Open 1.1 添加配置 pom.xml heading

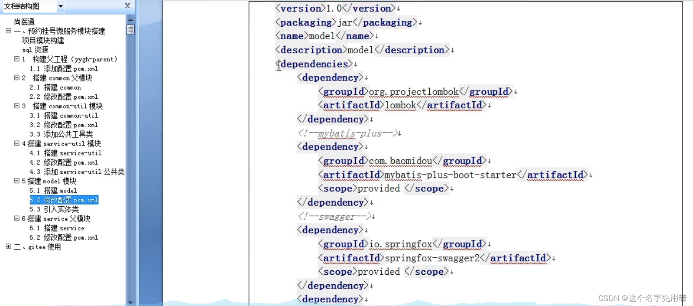tap(64, 69)
